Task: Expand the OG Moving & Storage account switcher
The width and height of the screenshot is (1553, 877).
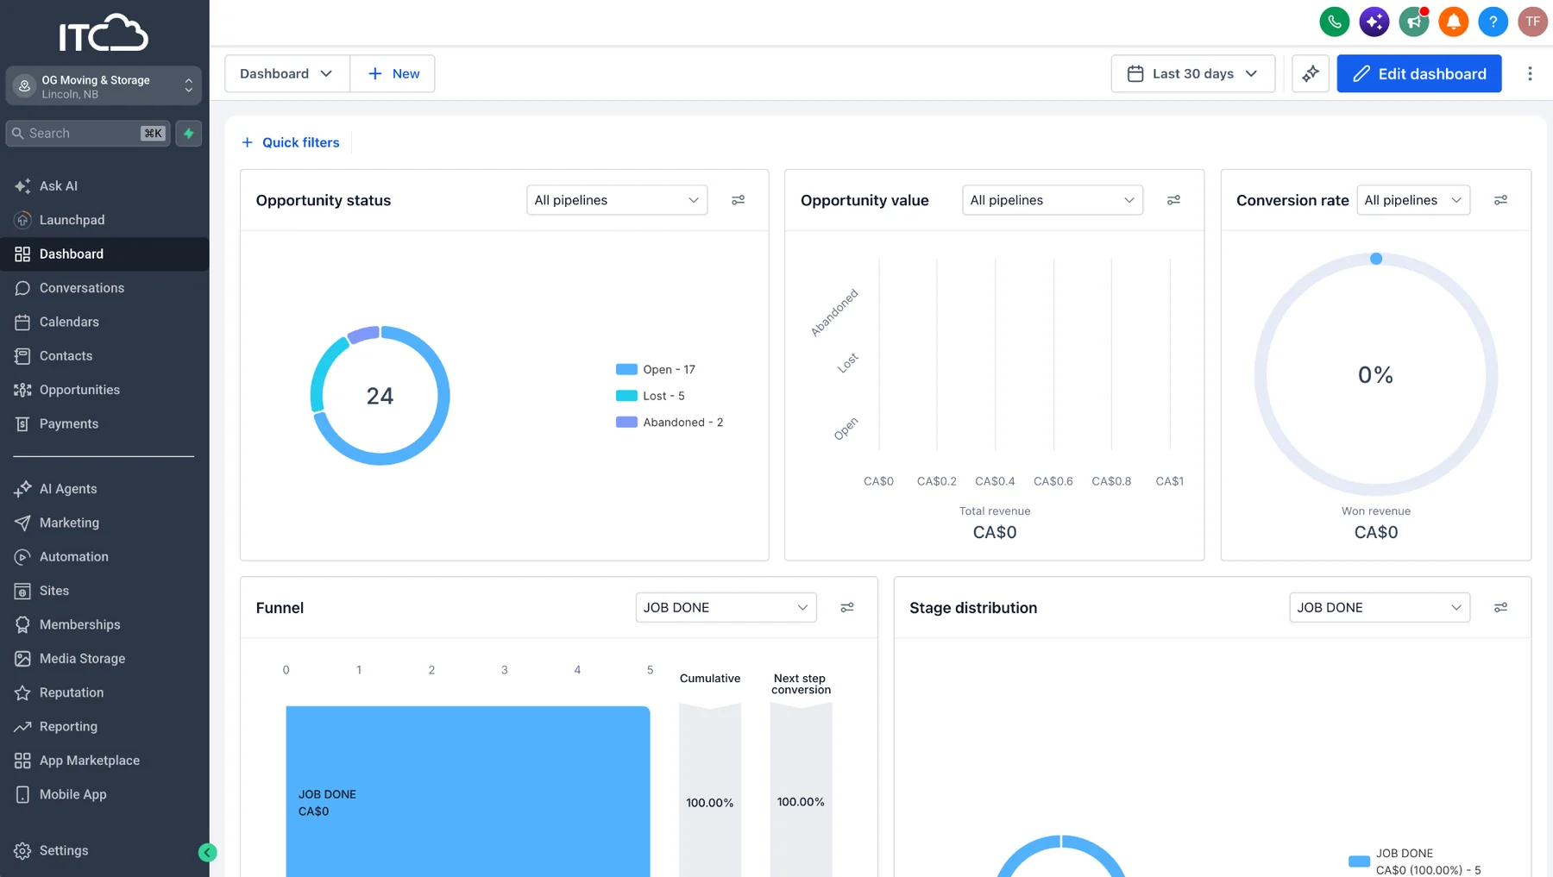Action: click(104, 86)
